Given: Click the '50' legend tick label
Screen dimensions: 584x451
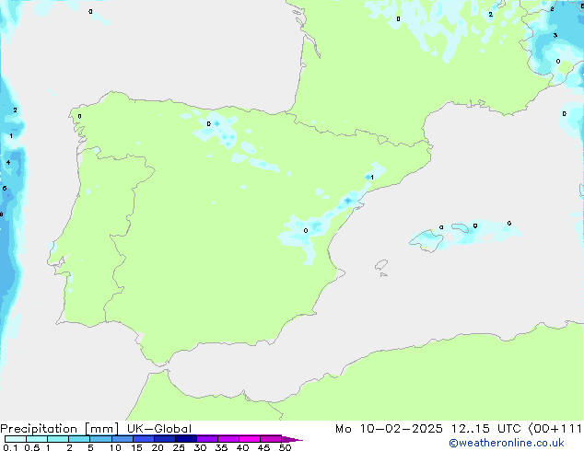Looking at the screenshot, I should [285, 447].
